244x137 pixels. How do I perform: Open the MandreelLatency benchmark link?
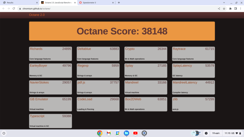click(185, 82)
